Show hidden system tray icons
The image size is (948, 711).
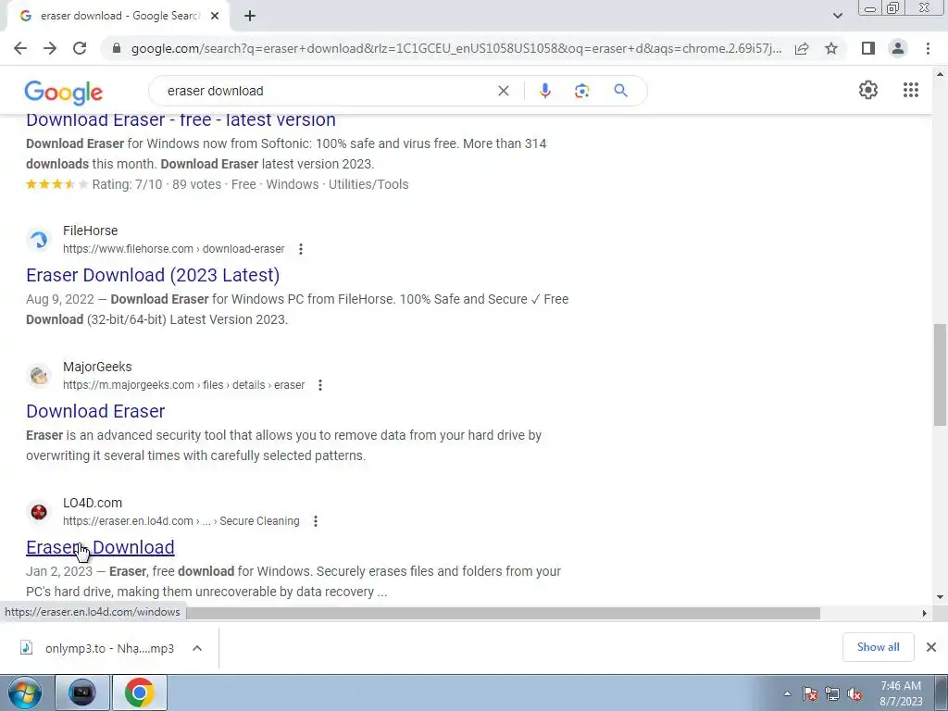coord(787,693)
